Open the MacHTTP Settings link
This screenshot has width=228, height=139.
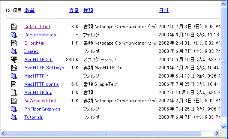pyautogui.click(x=44, y=68)
